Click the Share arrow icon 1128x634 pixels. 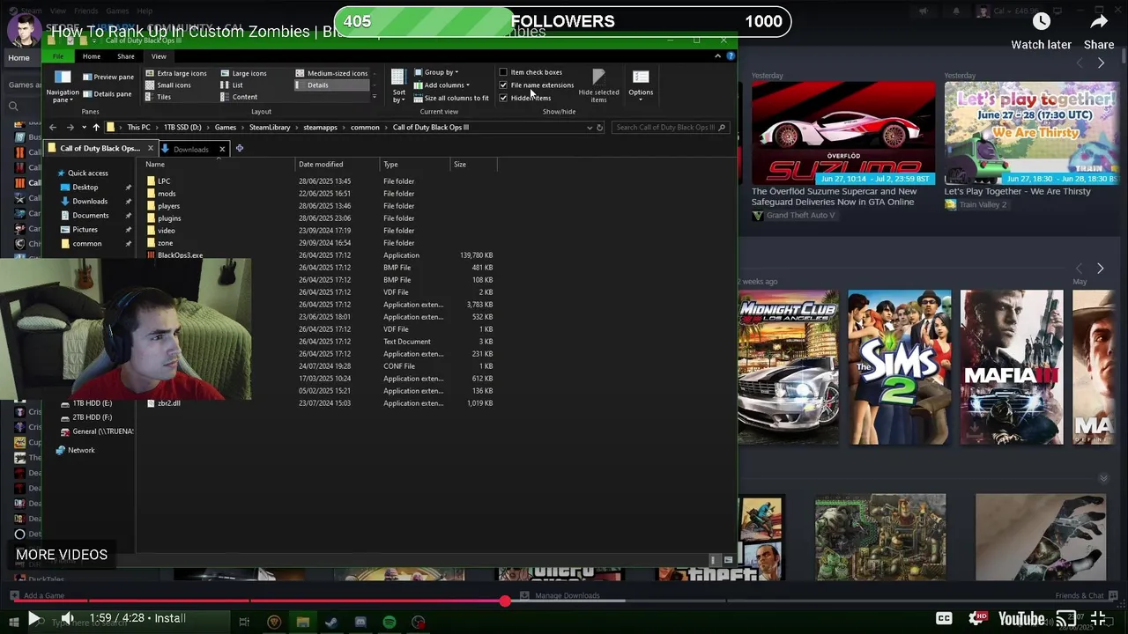pos(1099,21)
